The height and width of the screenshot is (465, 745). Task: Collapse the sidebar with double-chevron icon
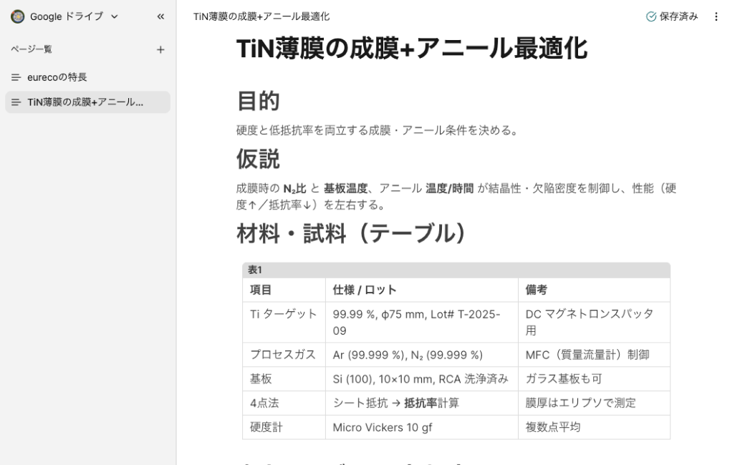click(160, 16)
